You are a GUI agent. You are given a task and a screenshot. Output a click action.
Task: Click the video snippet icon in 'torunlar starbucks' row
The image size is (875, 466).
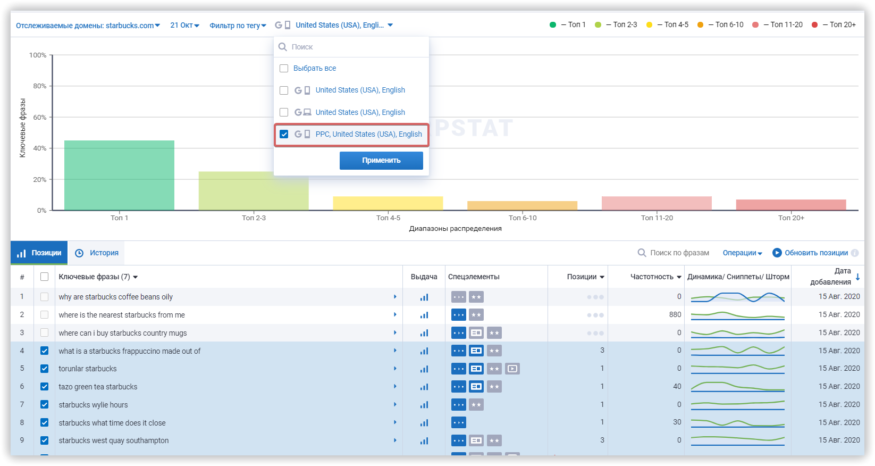tap(512, 369)
